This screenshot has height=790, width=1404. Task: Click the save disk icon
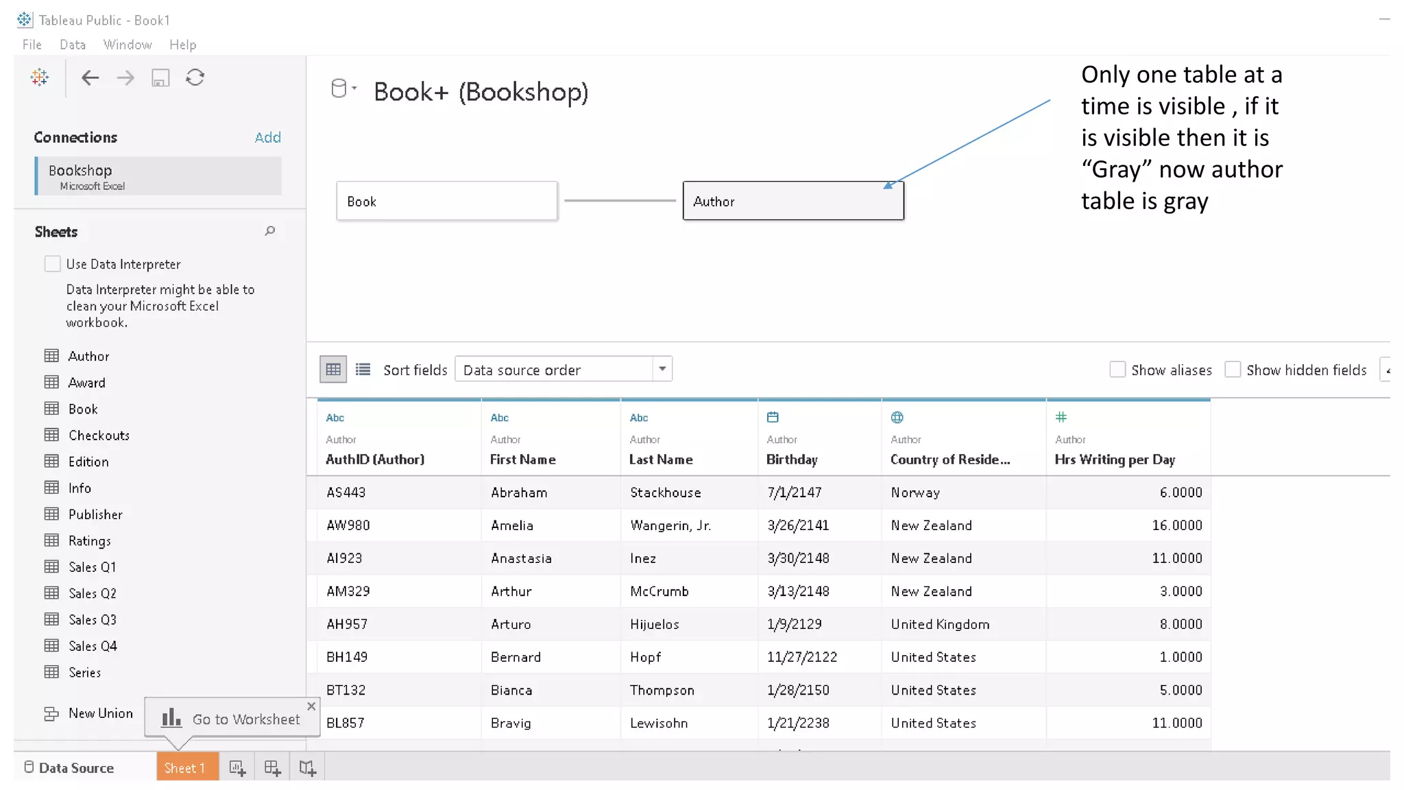pyautogui.click(x=160, y=78)
